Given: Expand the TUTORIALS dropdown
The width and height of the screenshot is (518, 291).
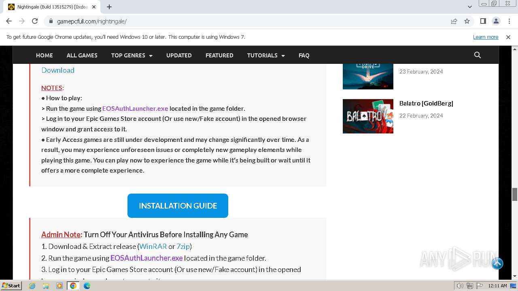Looking at the screenshot, I should tap(266, 55).
